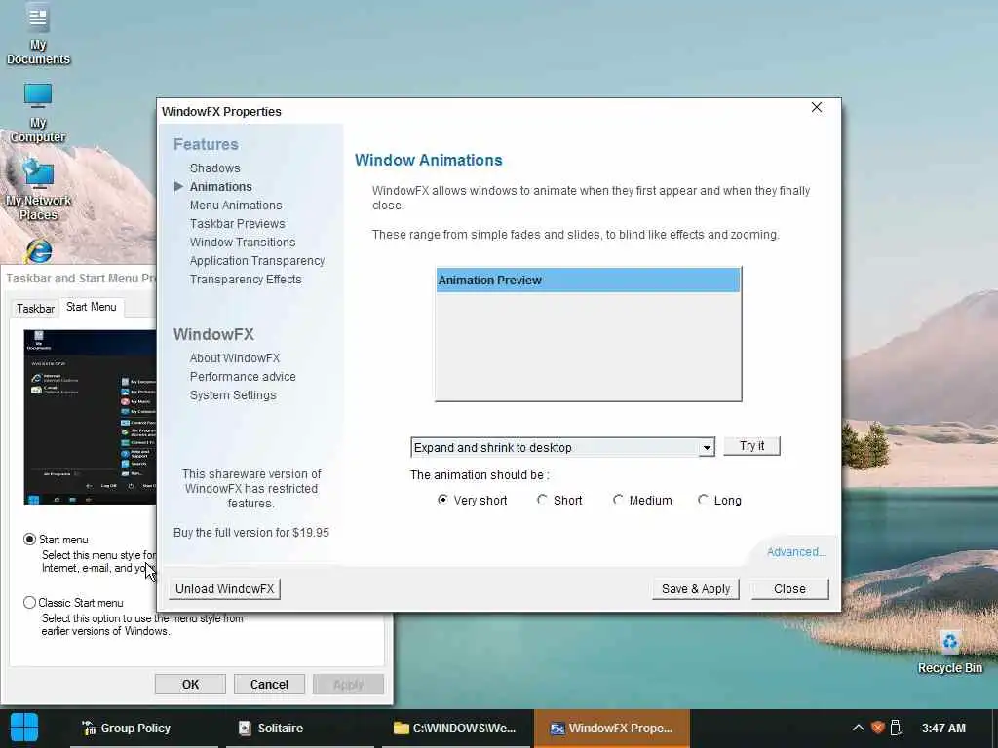Open the Advanced... link
This screenshot has height=748, width=998.
[796, 551]
